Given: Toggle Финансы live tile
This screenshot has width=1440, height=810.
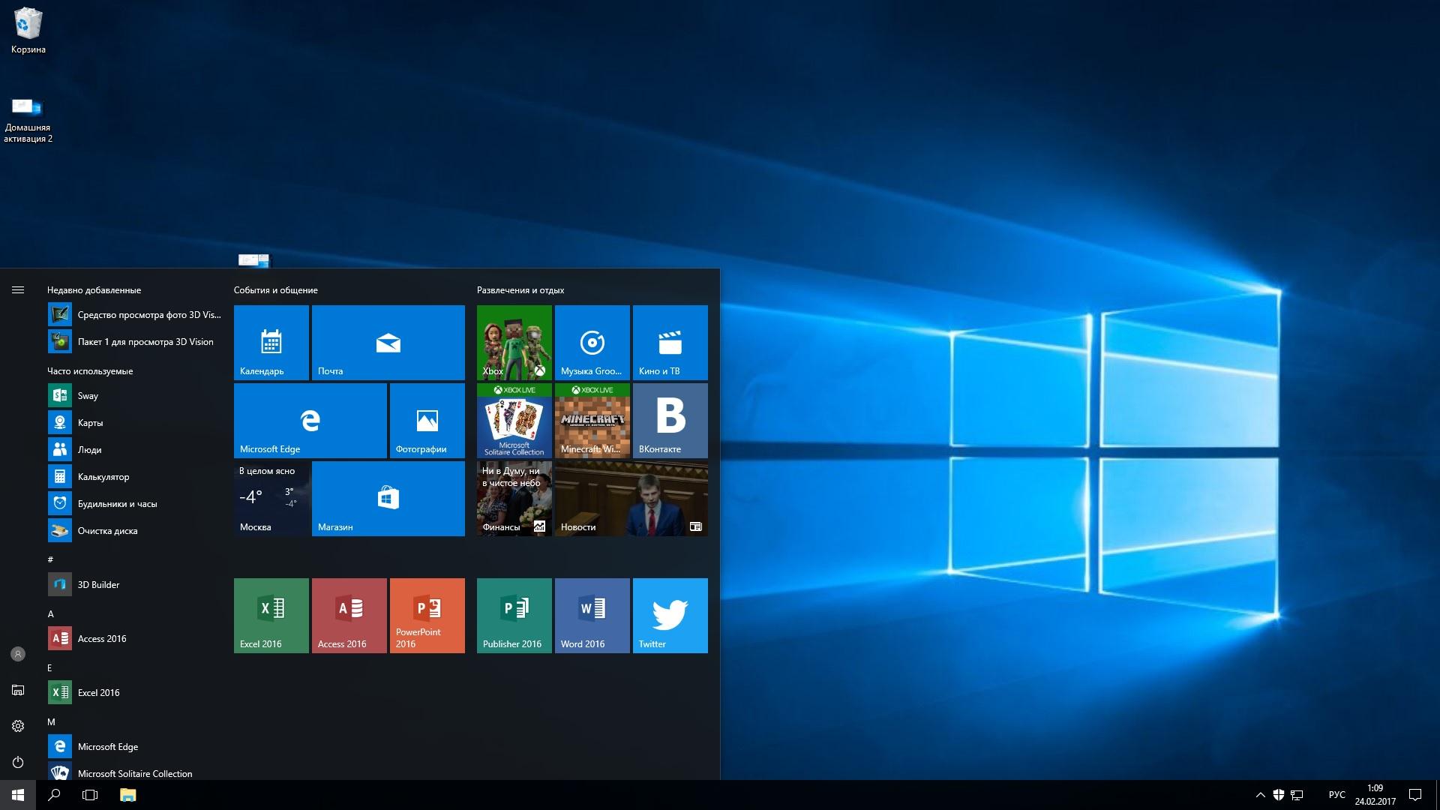Looking at the screenshot, I should tap(513, 497).
